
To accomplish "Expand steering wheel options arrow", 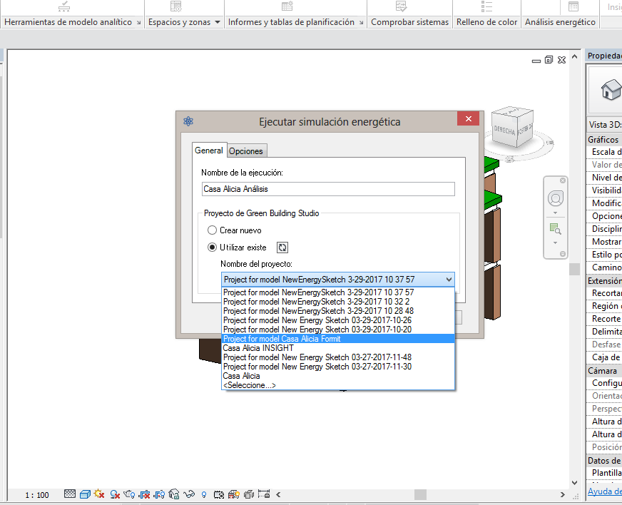I will click(556, 213).
